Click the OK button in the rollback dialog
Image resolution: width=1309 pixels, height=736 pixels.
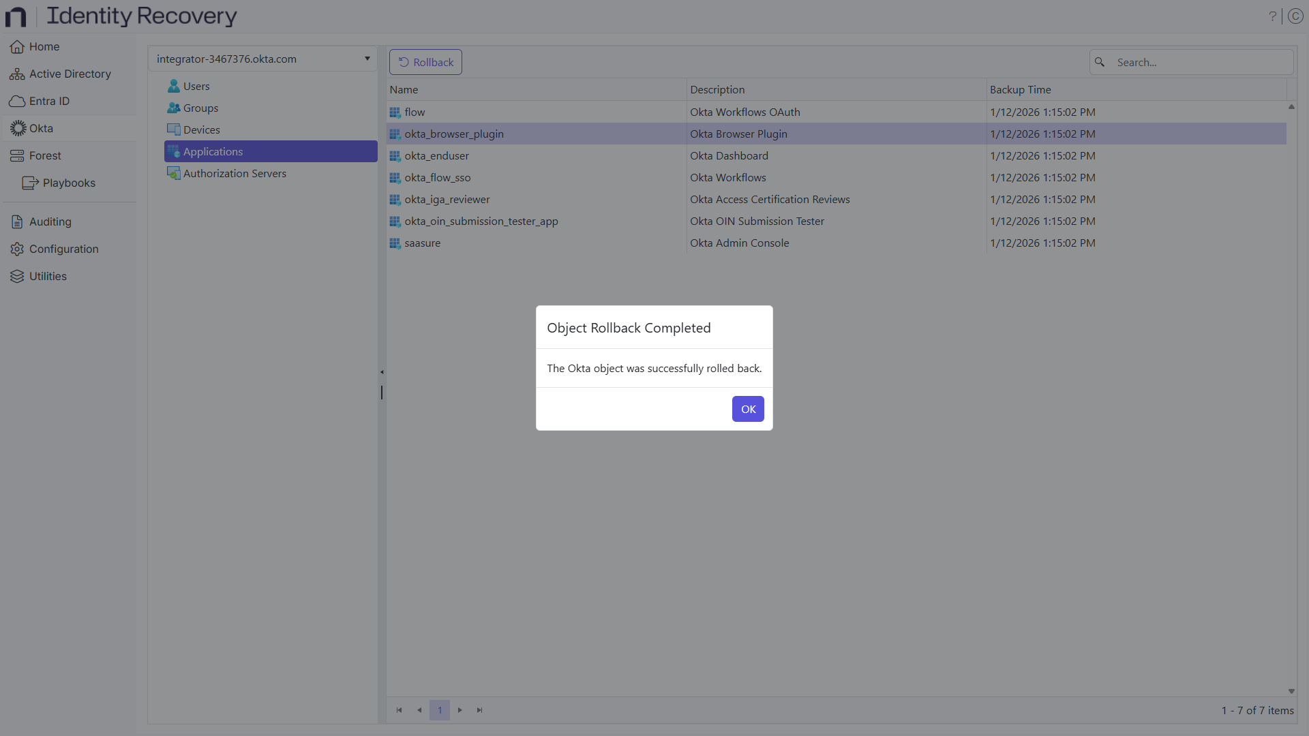[x=747, y=409]
